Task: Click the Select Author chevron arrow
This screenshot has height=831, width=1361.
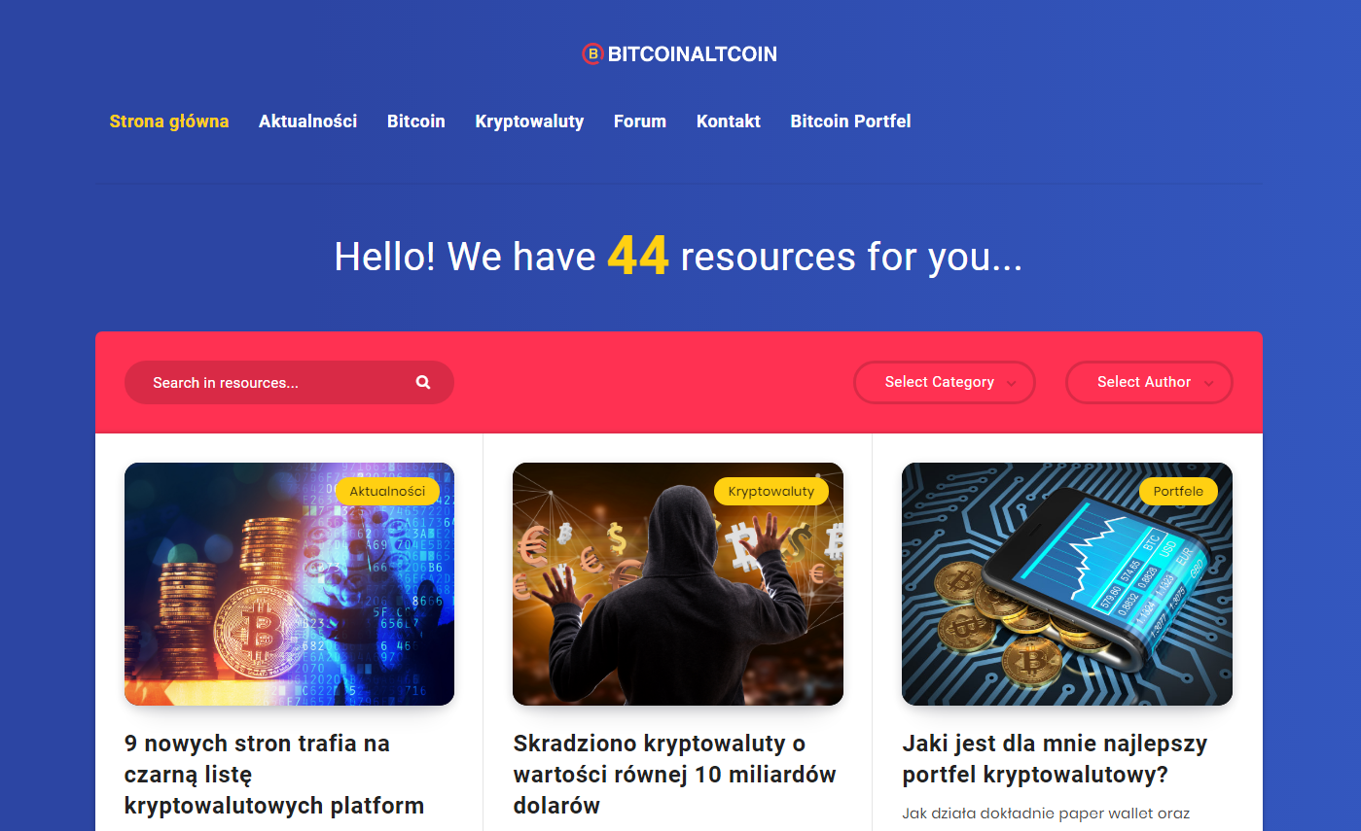Action: 1209,384
